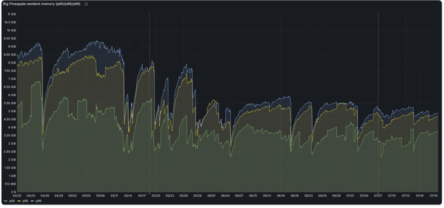Click the 06/19 date on the x-axis

point(295,196)
